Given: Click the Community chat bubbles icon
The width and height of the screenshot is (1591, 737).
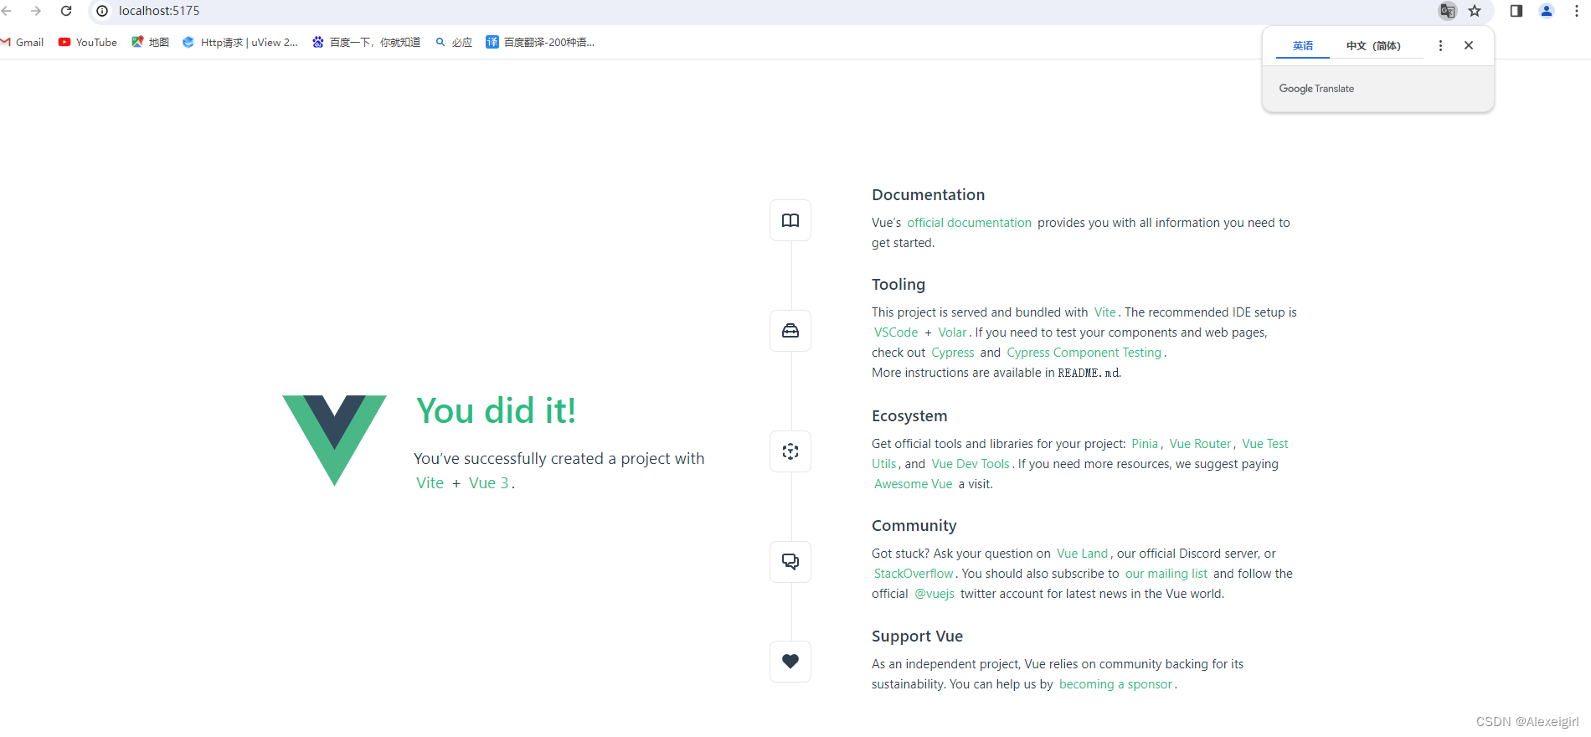Looking at the screenshot, I should (790, 562).
